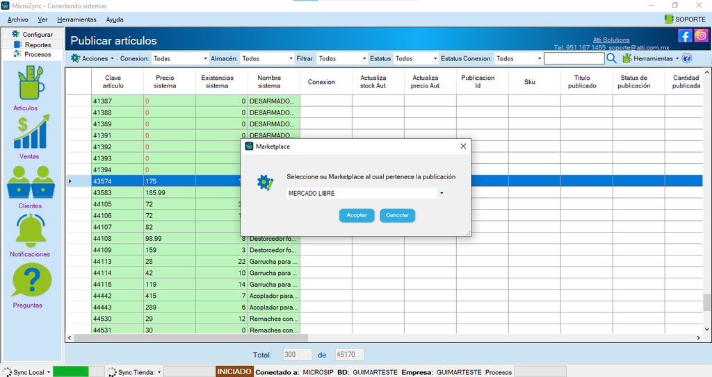712x377 pixels.
Task: Click the Status de publicación column header
Action: 634,82
